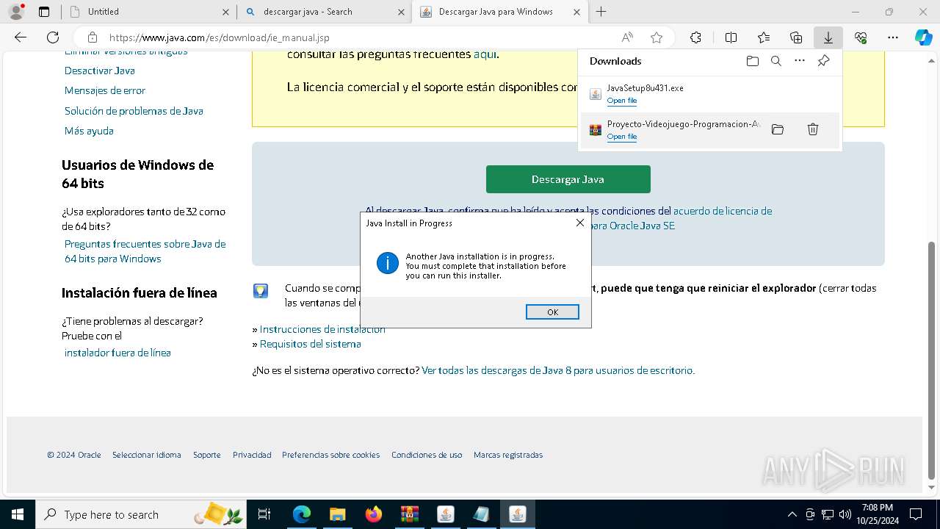Click the aquí link in the yellow notice
This screenshot has width=940, height=529.
point(485,54)
